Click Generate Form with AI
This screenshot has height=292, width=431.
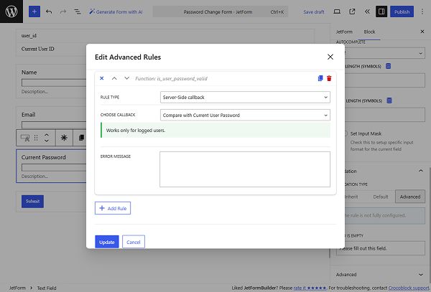coord(116,11)
